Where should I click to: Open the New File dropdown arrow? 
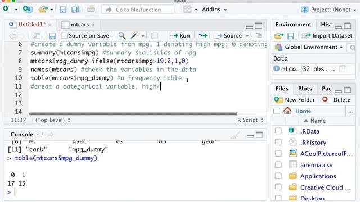coord(16,10)
